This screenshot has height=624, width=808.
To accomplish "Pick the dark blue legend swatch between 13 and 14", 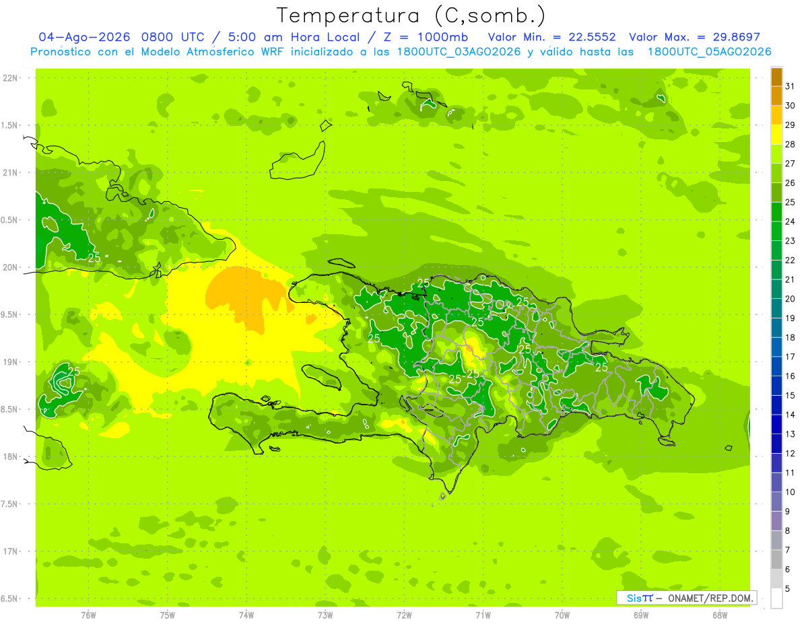I will [776, 425].
